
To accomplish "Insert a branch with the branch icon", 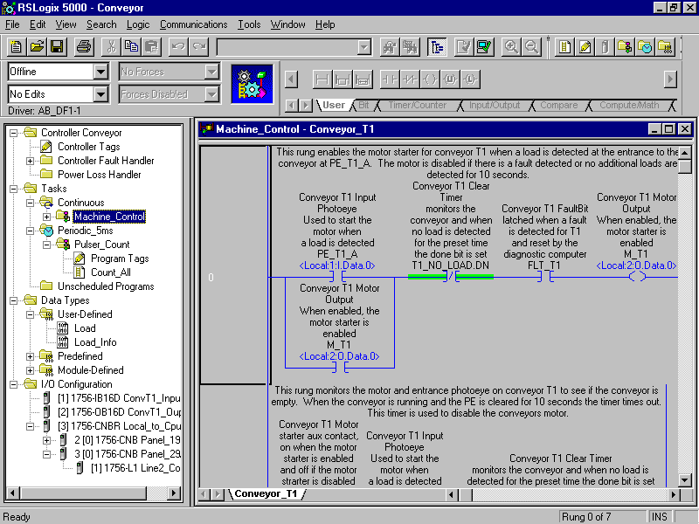I will [x=343, y=79].
